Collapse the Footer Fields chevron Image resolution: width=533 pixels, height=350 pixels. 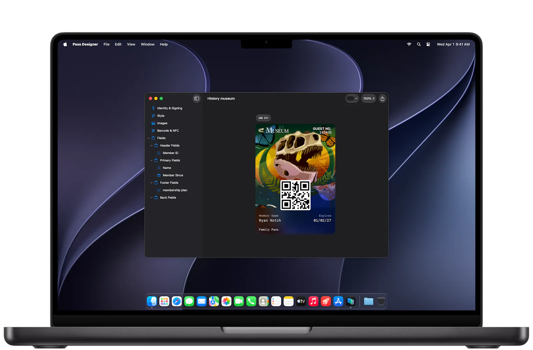coord(151,183)
